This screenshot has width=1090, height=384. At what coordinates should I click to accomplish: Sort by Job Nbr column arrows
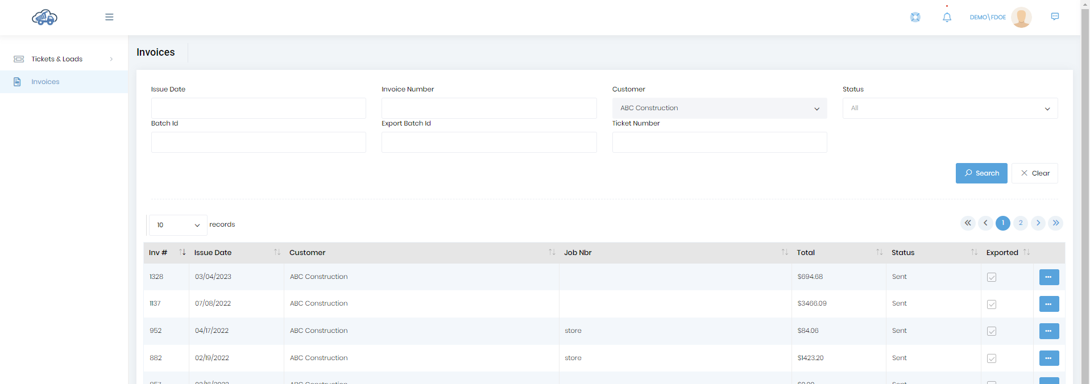(785, 252)
